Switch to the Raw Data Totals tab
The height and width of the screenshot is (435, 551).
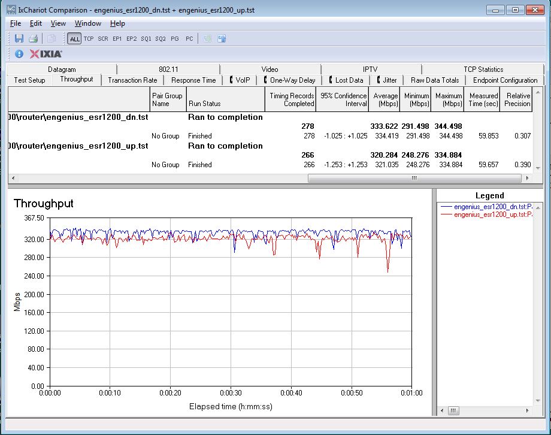pyautogui.click(x=435, y=80)
